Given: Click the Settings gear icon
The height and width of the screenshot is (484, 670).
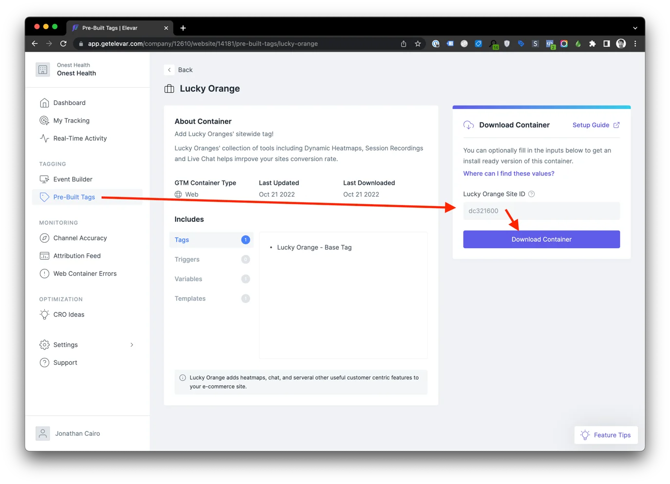Looking at the screenshot, I should click(44, 345).
